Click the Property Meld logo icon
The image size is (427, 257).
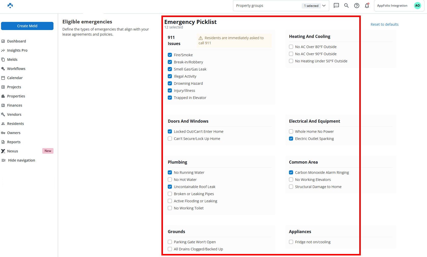click(10, 6)
